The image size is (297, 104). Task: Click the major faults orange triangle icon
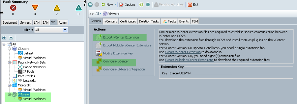coord(35,8)
